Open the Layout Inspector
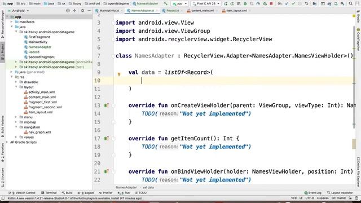361x203 pixels. pyautogui.click(x=340, y=193)
